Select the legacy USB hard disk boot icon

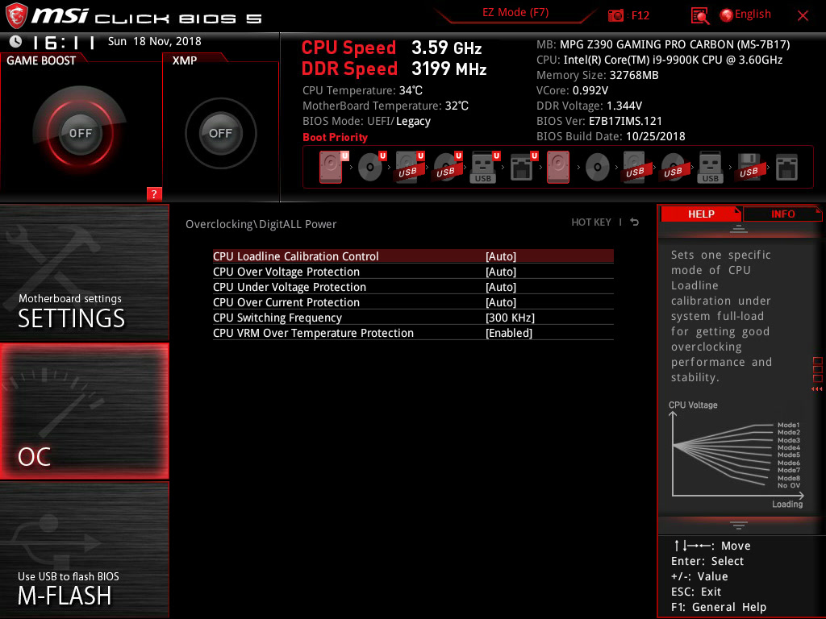click(635, 168)
